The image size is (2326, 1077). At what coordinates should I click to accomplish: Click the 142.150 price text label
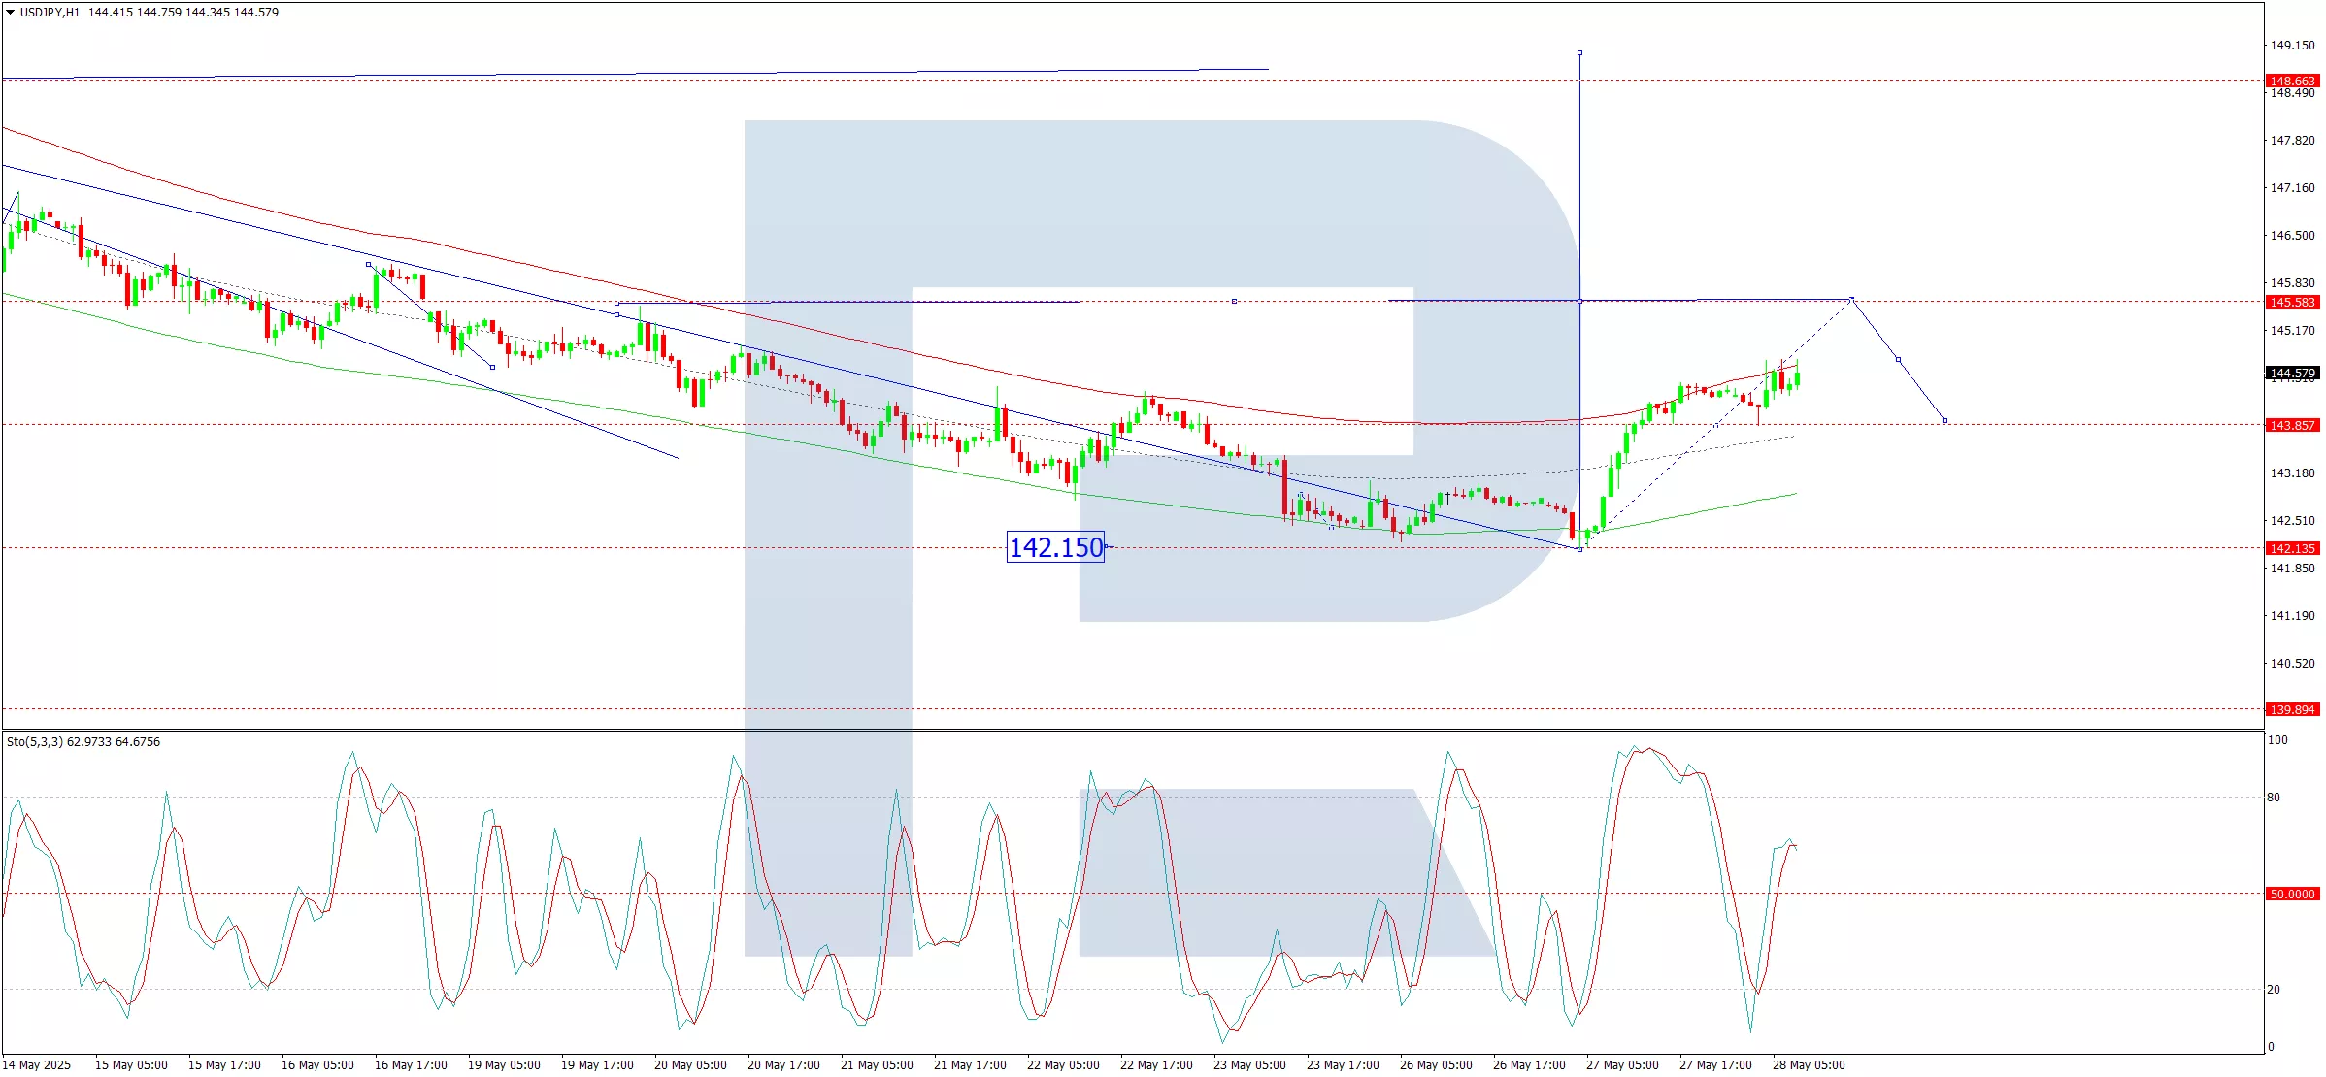click(1055, 548)
